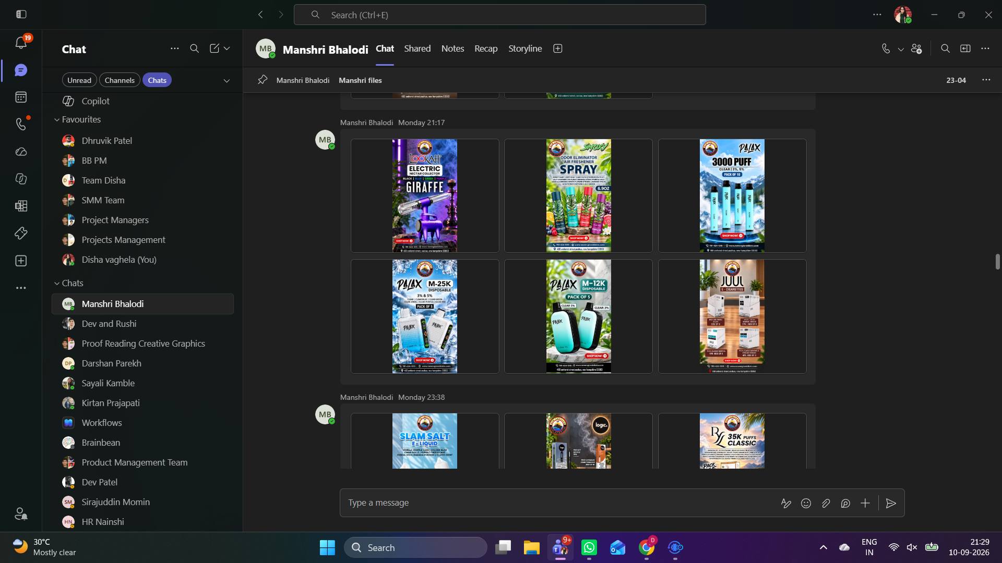Switch to the Shared tab
This screenshot has height=563, width=1002.
pyautogui.click(x=417, y=48)
